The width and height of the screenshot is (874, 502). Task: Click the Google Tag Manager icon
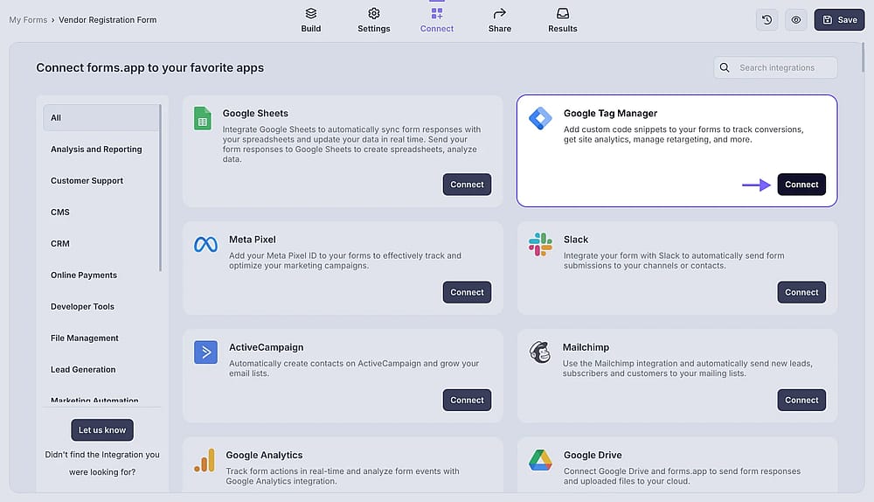[x=540, y=118]
